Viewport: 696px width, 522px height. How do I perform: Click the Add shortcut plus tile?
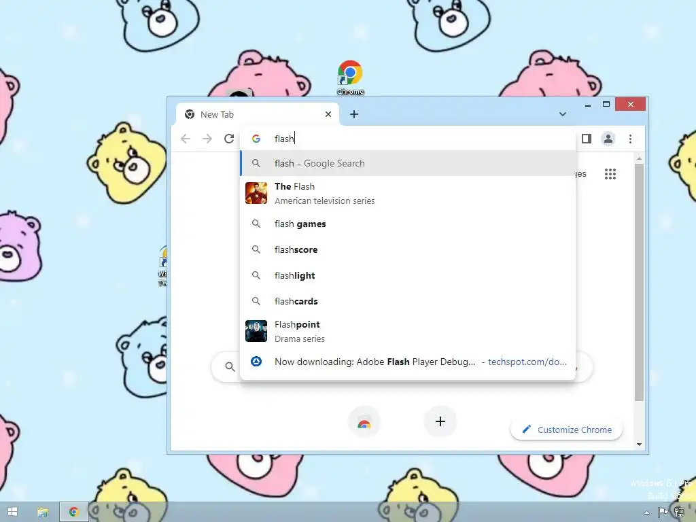point(440,421)
